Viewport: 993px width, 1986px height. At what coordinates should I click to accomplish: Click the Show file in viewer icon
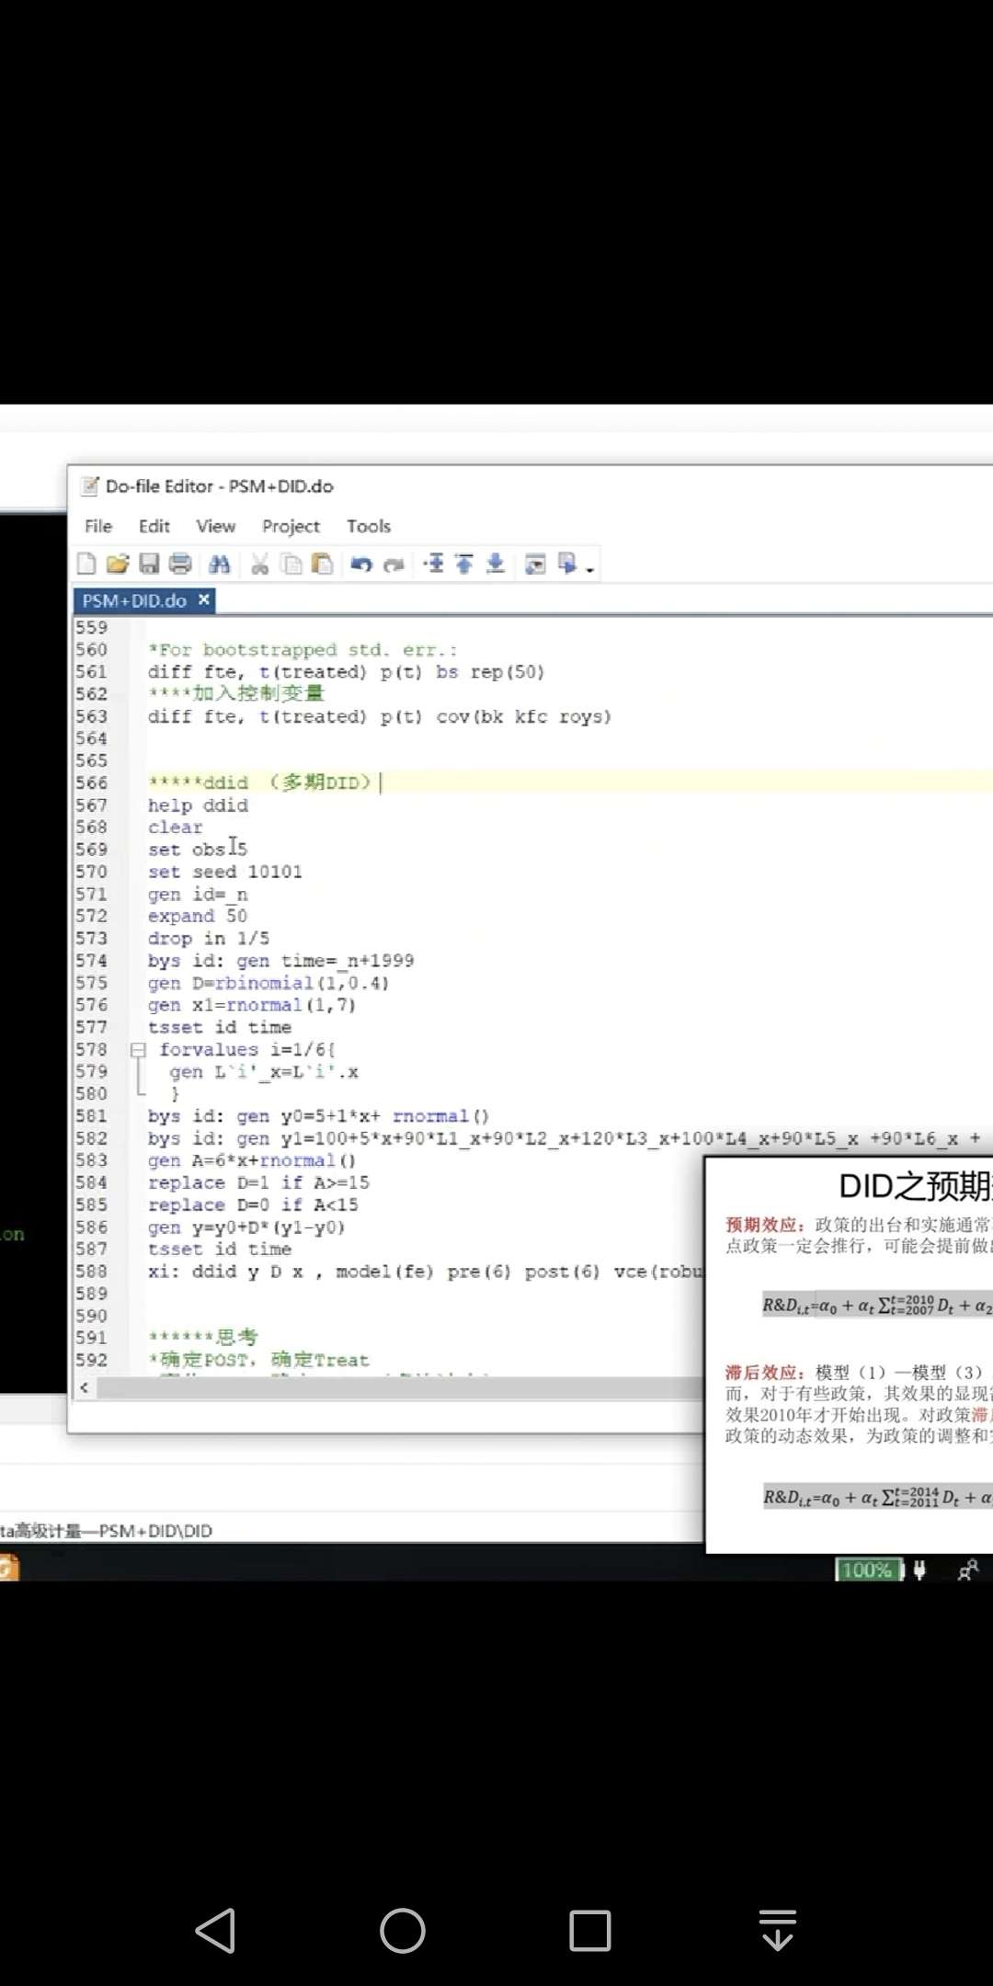tap(535, 564)
